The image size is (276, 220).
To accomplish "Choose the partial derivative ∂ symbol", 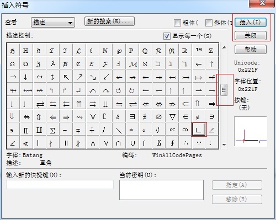I will tap(119, 116).
